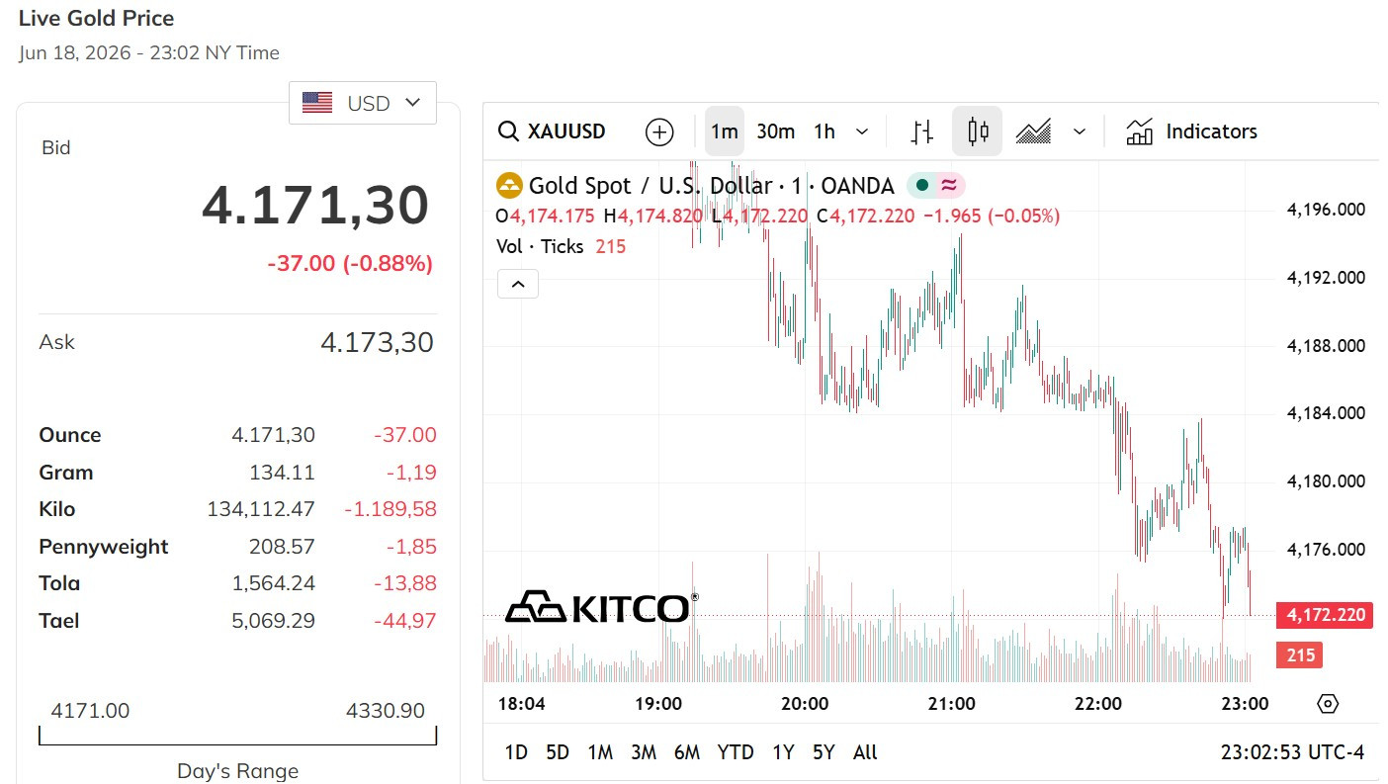Screen dimensions: 1388x784
Task: Add a symbol to compare using the plus icon
Action: [x=659, y=131]
